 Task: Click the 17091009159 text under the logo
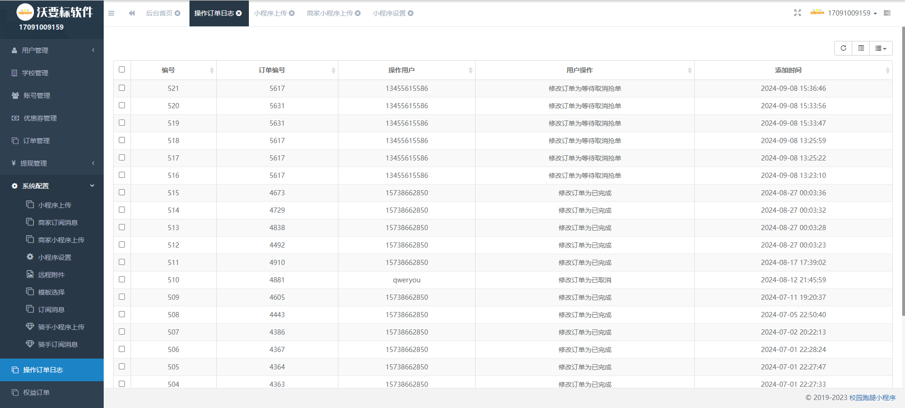click(x=41, y=27)
